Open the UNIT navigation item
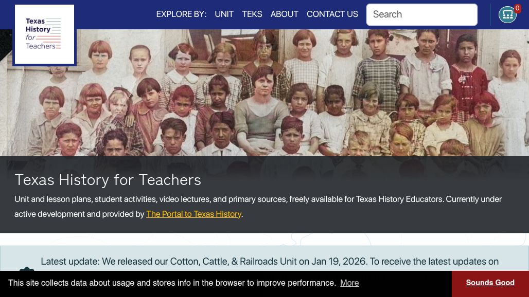529x297 pixels. coord(224,14)
